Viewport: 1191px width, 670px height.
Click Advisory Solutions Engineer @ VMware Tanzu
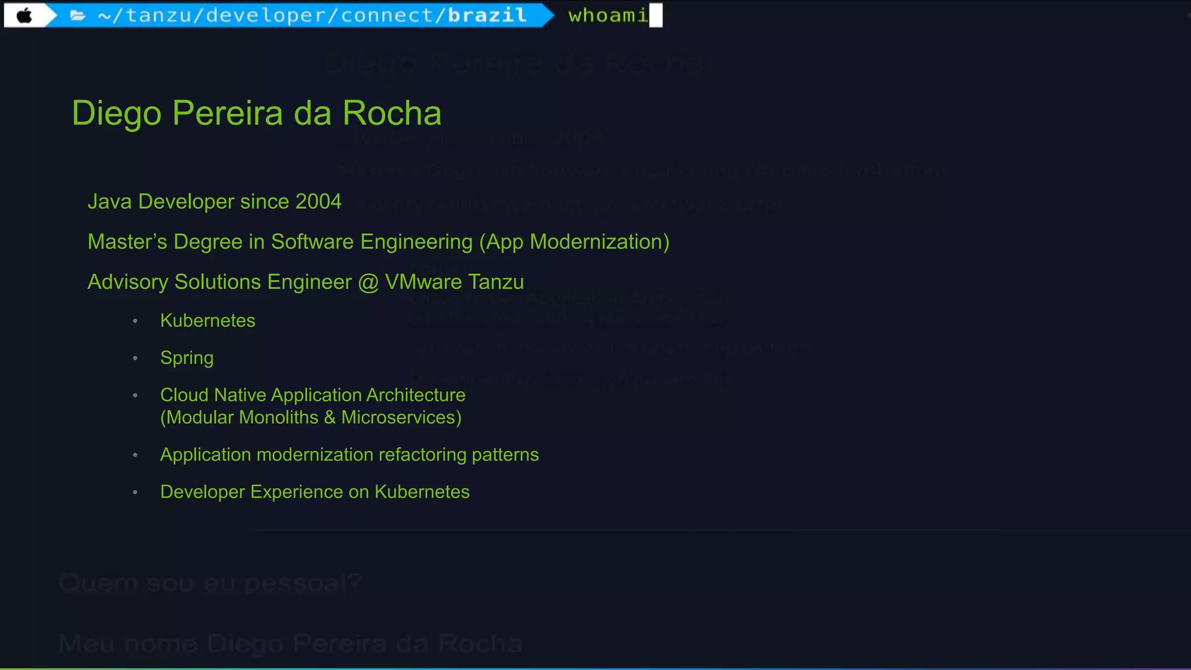point(305,282)
